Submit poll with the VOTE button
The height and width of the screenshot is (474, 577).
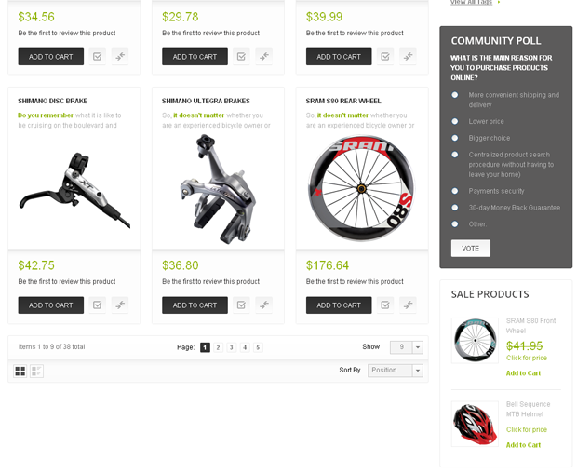tap(471, 249)
